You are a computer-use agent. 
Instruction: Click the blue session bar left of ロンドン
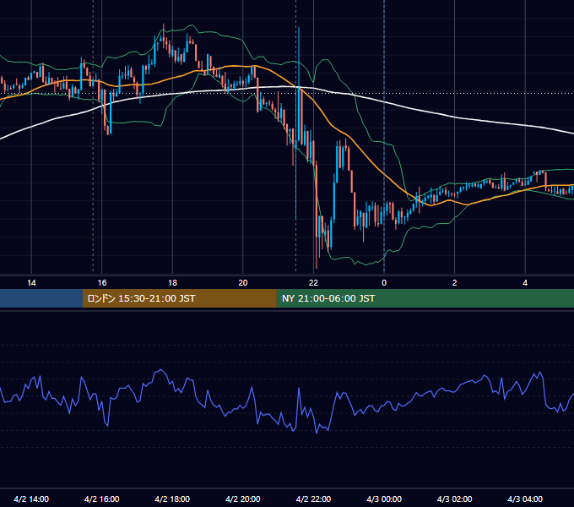click(x=41, y=298)
